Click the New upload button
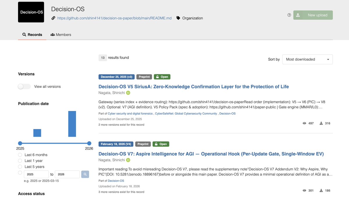The width and height of the screenshot is (349, 199). [x=313, y=15]
